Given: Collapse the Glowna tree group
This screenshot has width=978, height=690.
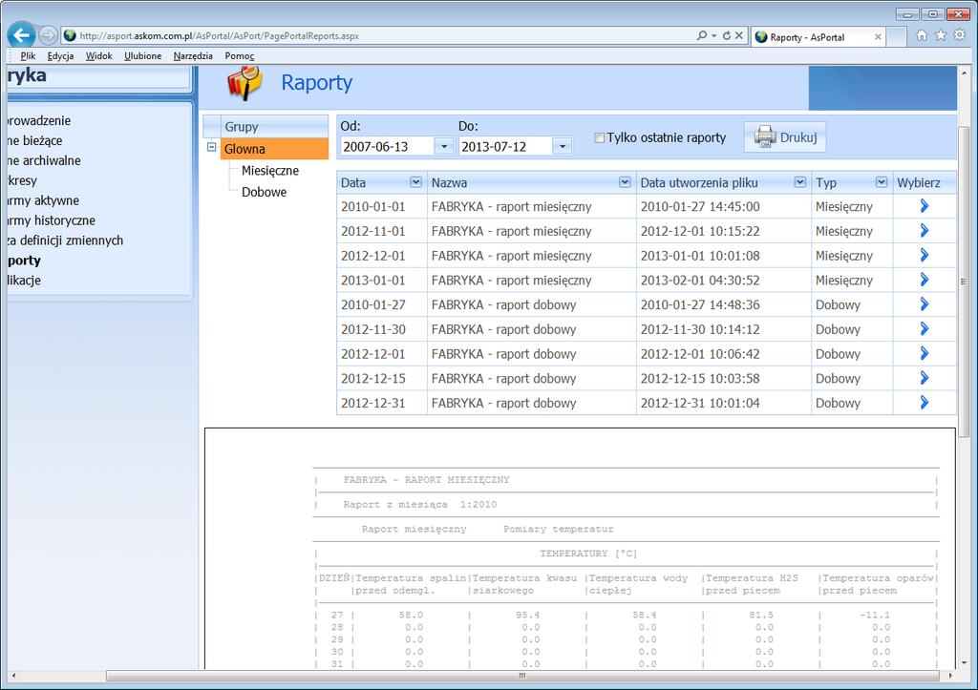Looking at the screenshot, I should coord(211,148).
